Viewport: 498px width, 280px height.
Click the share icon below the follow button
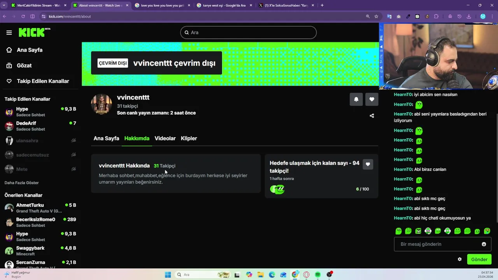(372, 115)
